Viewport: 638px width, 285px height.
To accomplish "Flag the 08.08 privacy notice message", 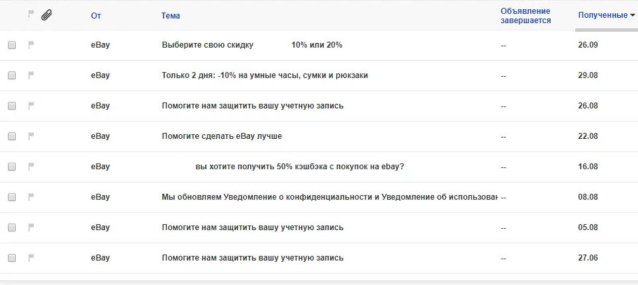I will 31,197.
